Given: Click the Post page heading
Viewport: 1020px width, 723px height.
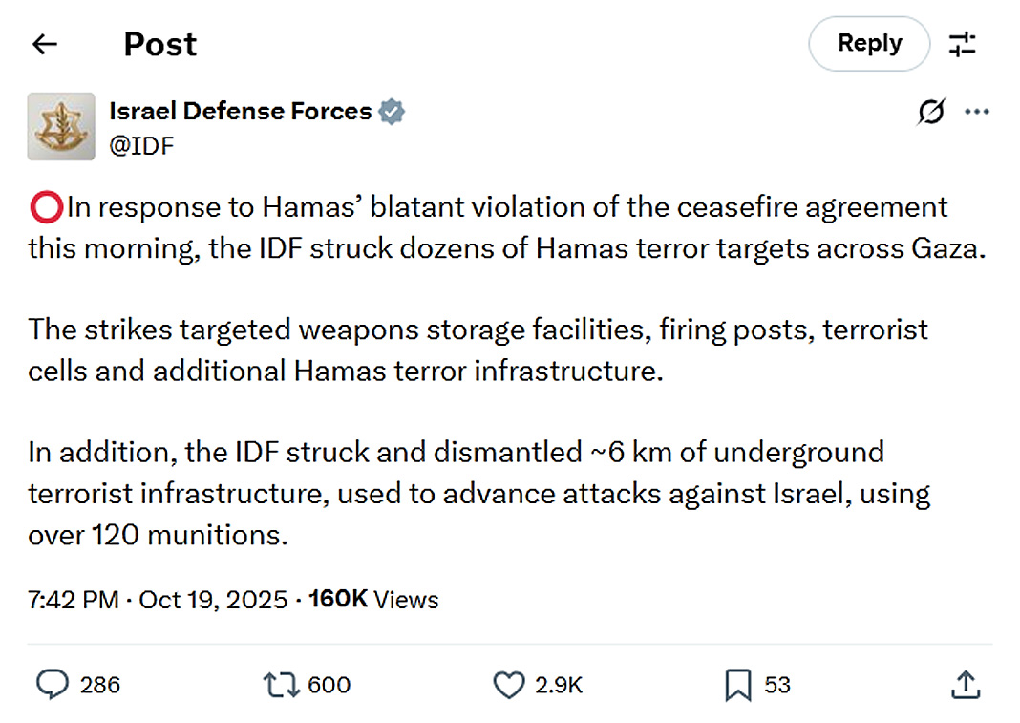Looking at the screenshot, I should point(160,44).
